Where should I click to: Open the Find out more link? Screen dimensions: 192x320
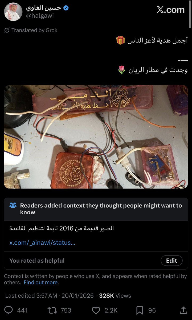point(41,282)
